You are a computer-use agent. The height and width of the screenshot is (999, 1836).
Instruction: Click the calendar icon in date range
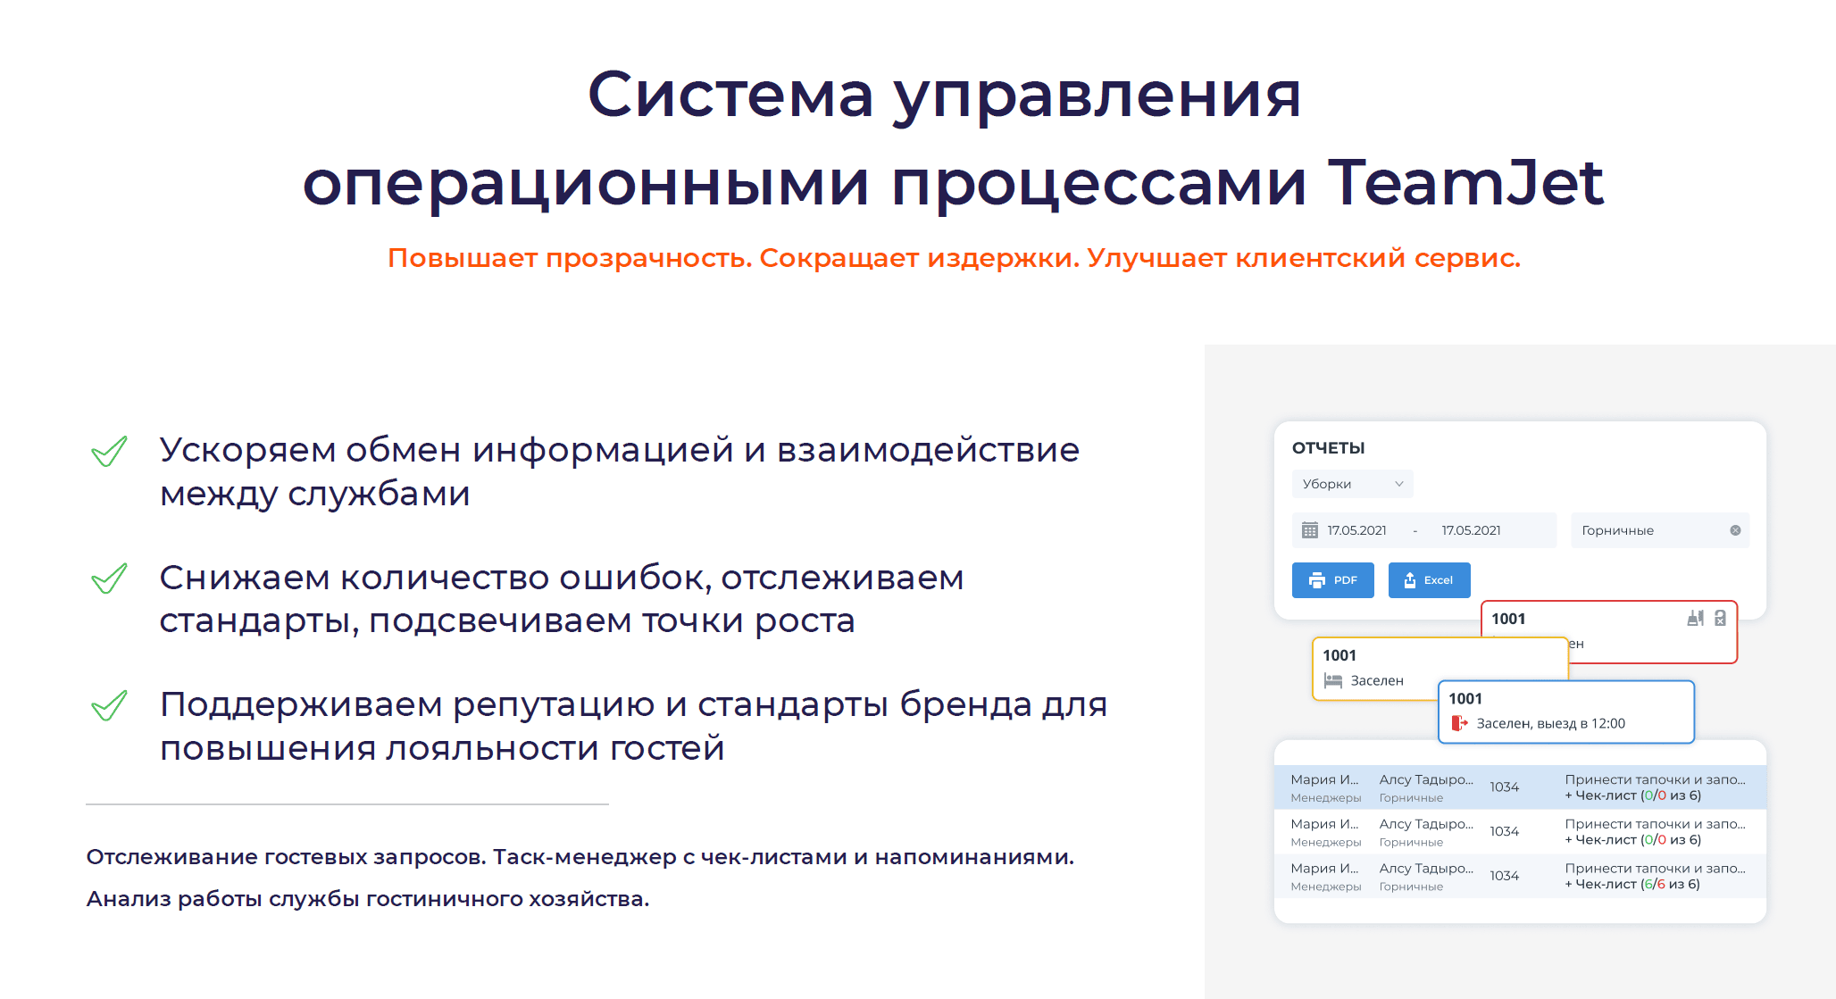(1310, 530)
